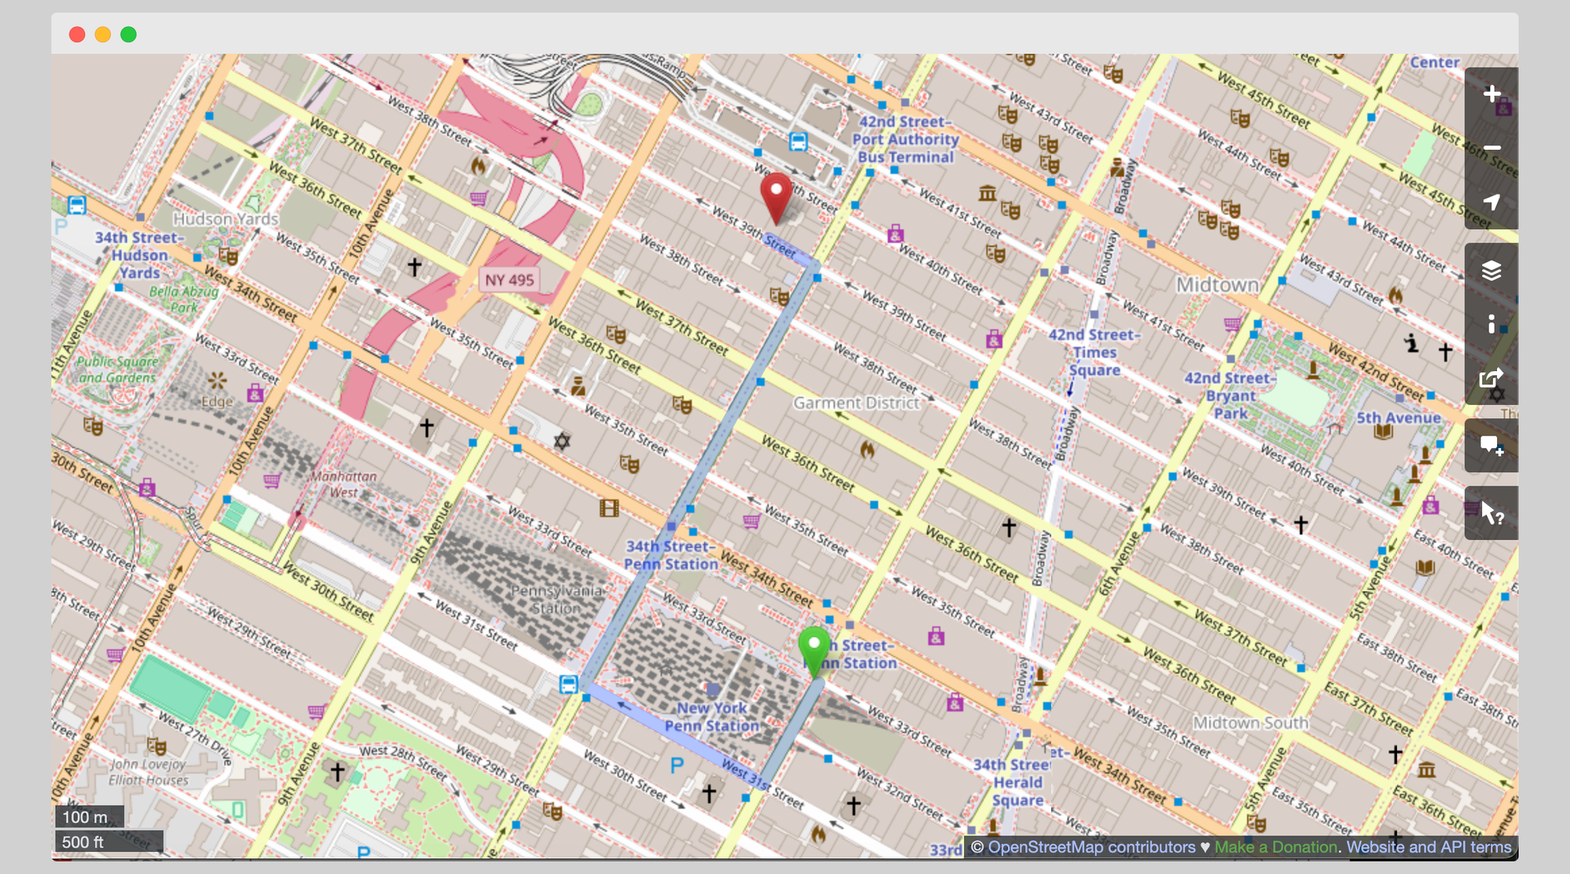
Task: Click the green macOS fullscreen button
Action: pyautogui.click(x=129, y=35)
